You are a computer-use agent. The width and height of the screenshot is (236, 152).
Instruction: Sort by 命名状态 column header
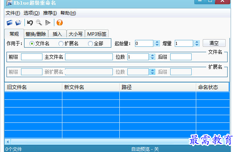pyautogui.click(x=212, y=87)
